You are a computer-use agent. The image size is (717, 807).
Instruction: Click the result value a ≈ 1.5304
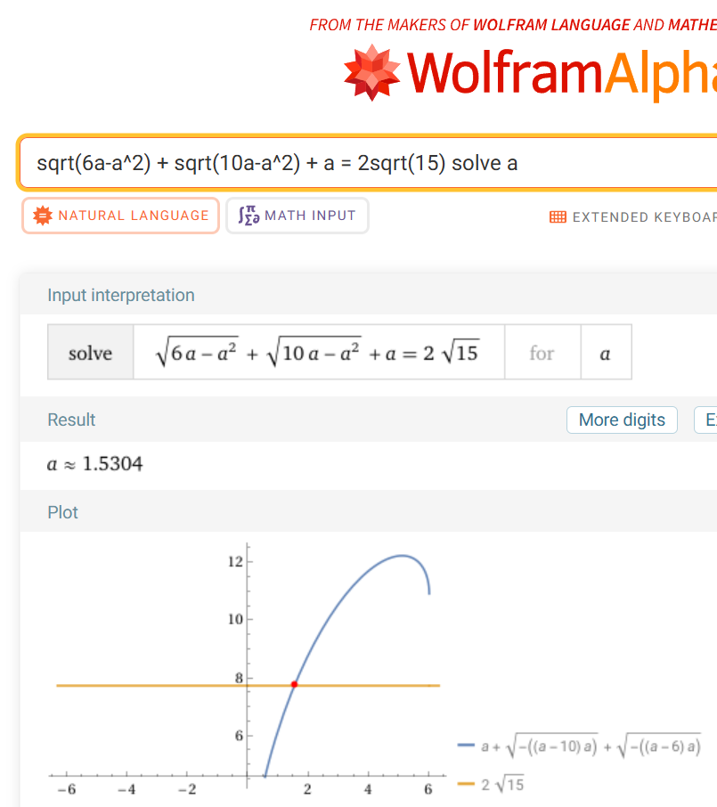point(94,464)
